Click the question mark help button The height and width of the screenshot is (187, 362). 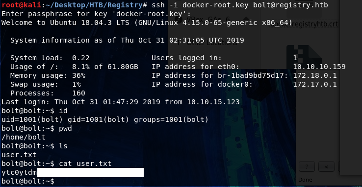(307, 167)
